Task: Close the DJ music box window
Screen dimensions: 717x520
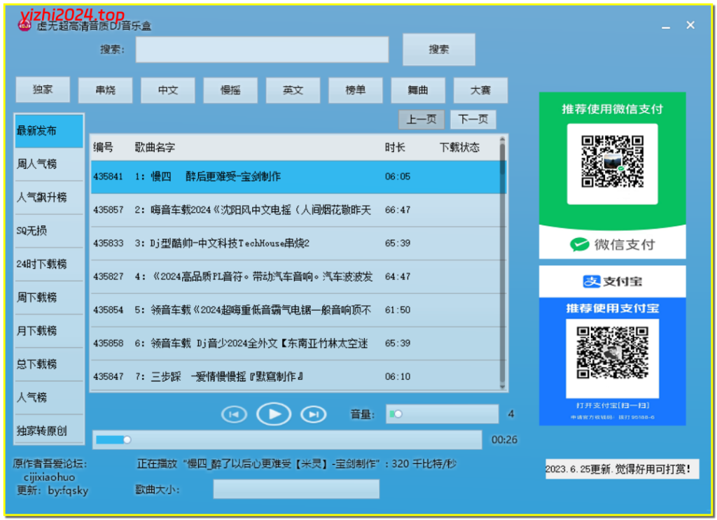Action: click(690, 25)
